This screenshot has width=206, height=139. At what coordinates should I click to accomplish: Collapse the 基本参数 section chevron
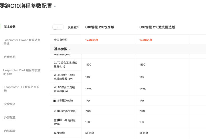[x=69, y=49]
